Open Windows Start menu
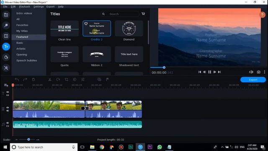This screenshot has height=151, width=268. click(x=5, y=147)
